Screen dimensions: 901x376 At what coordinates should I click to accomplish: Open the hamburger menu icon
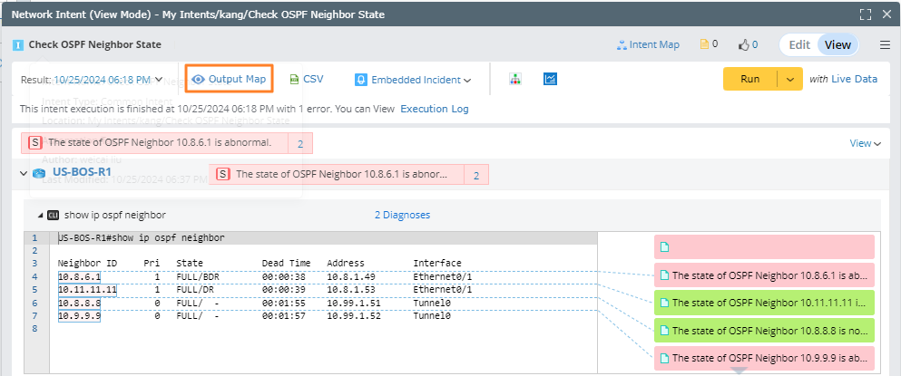tap(885, 44)
